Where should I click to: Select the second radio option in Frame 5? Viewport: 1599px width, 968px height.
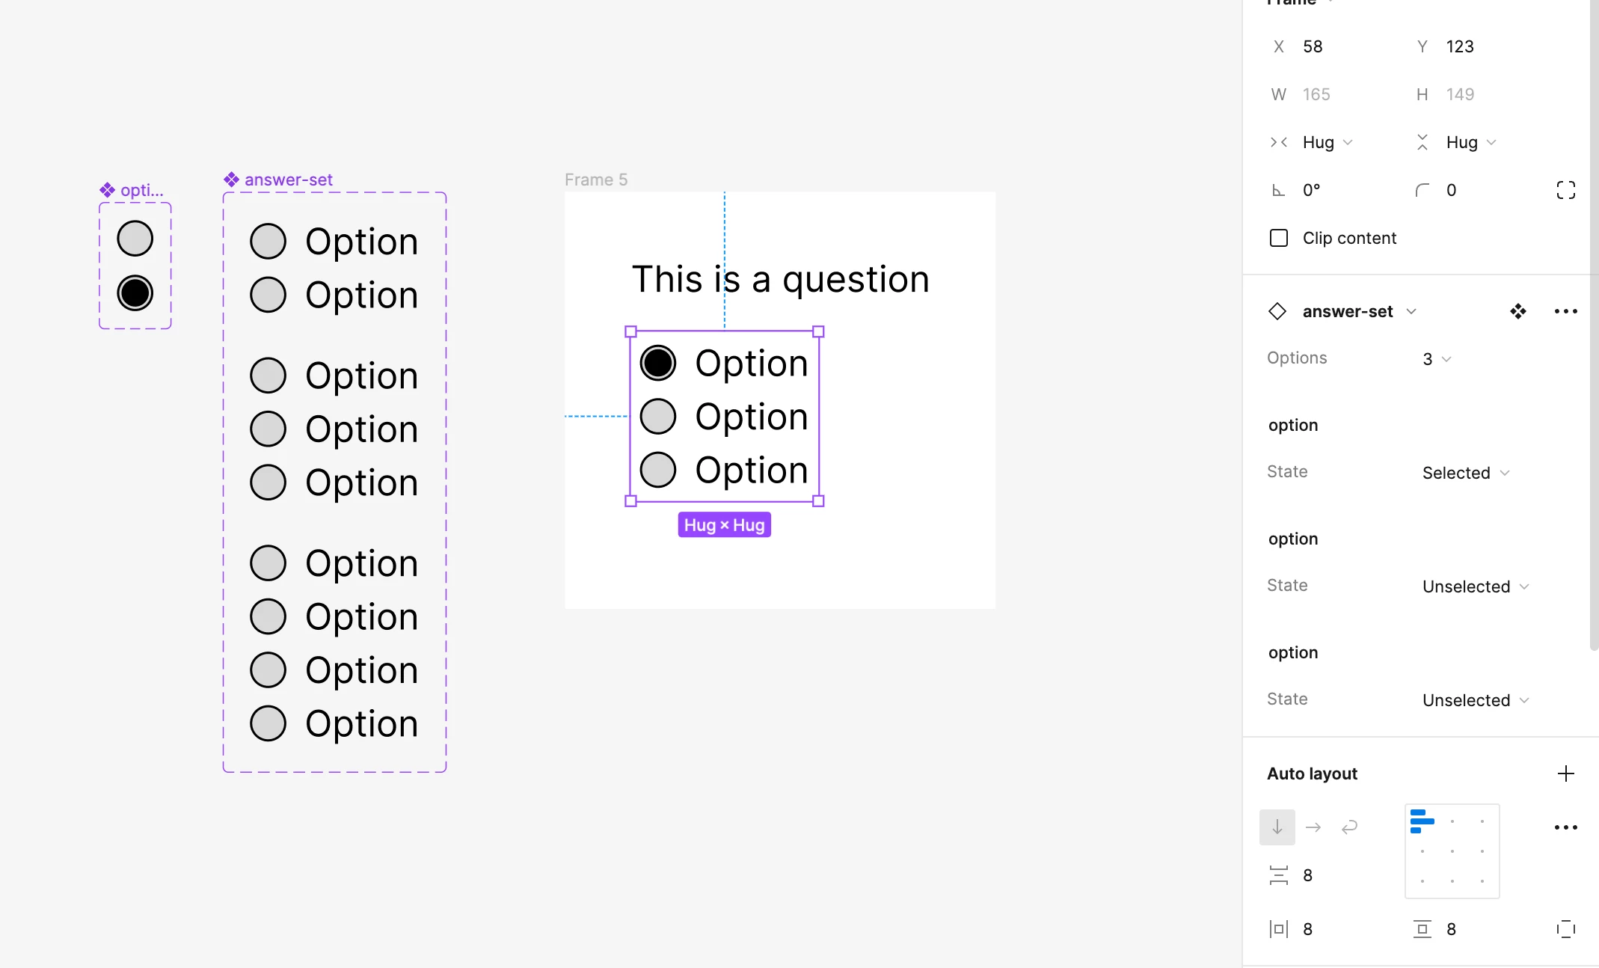click(x=658, y=417)
